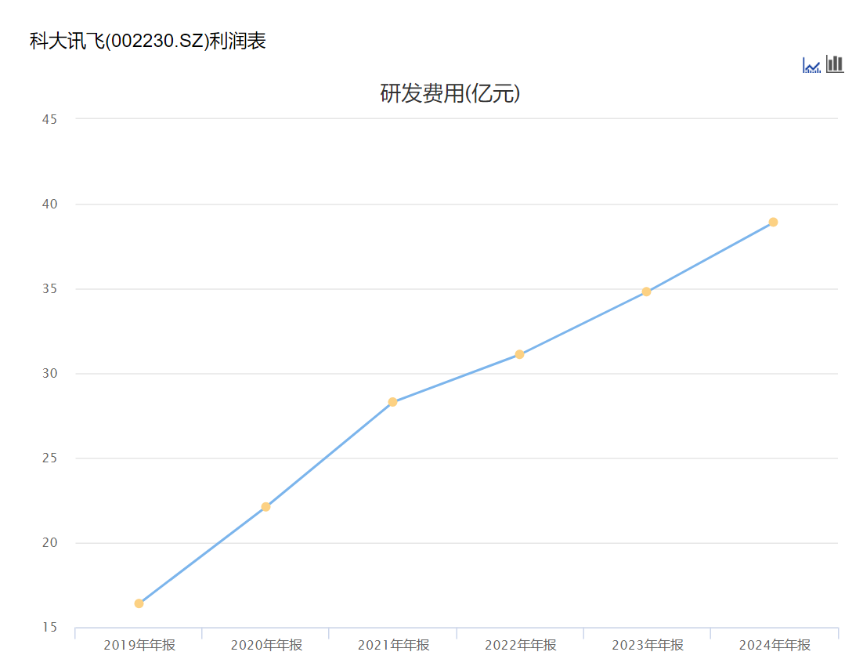Click the y-axis value 30
863x670 pixels.
49,374
